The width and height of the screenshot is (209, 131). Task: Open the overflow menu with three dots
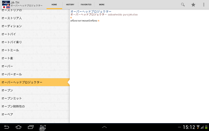click(x=204, y=5)
